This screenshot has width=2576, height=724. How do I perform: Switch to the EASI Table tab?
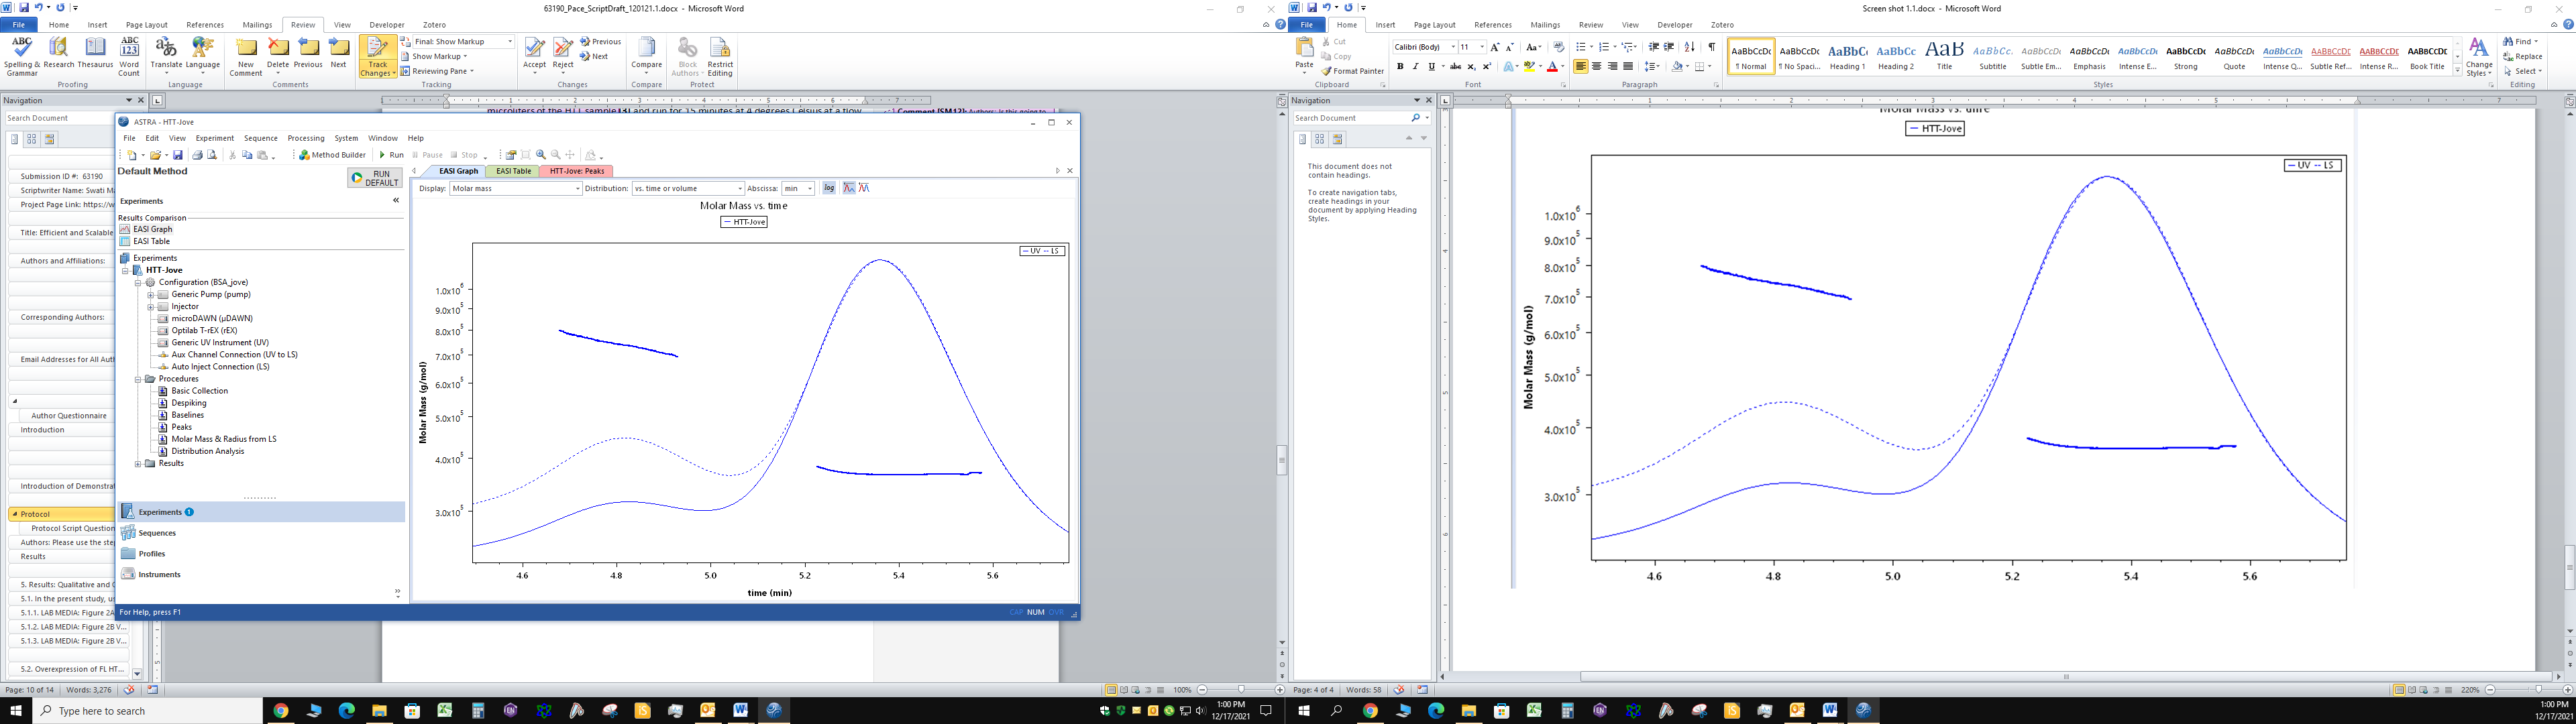pos(514,171)
